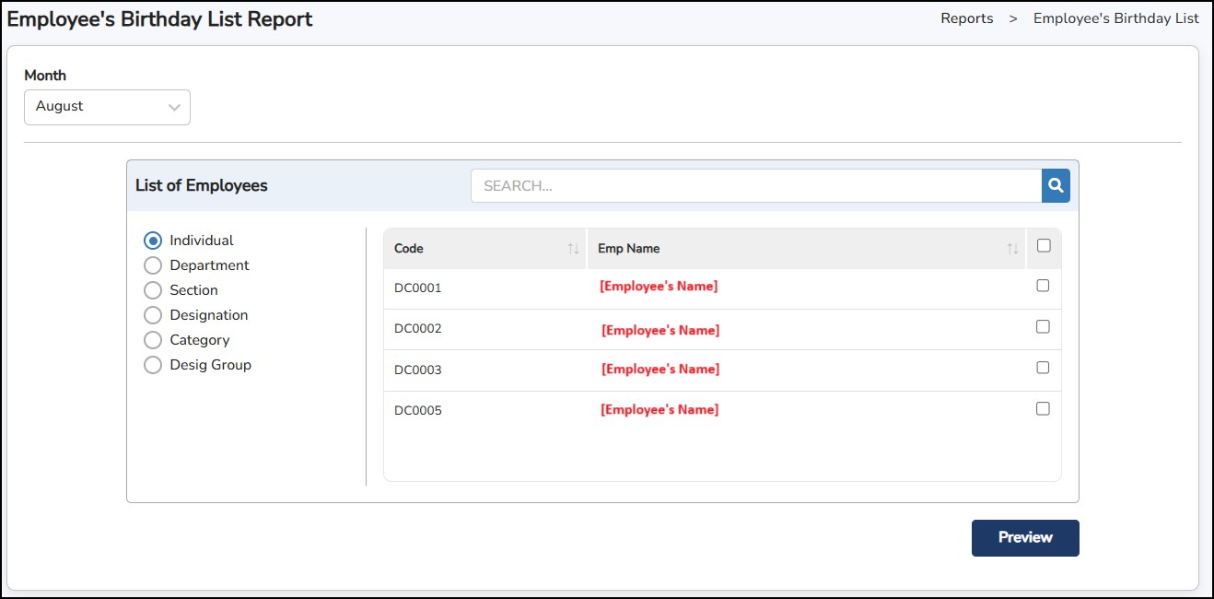Viewport: 1214px width, 599px height.
Task: Tick the select-all checkbox in table header
Action: (x=1043, y=246)
